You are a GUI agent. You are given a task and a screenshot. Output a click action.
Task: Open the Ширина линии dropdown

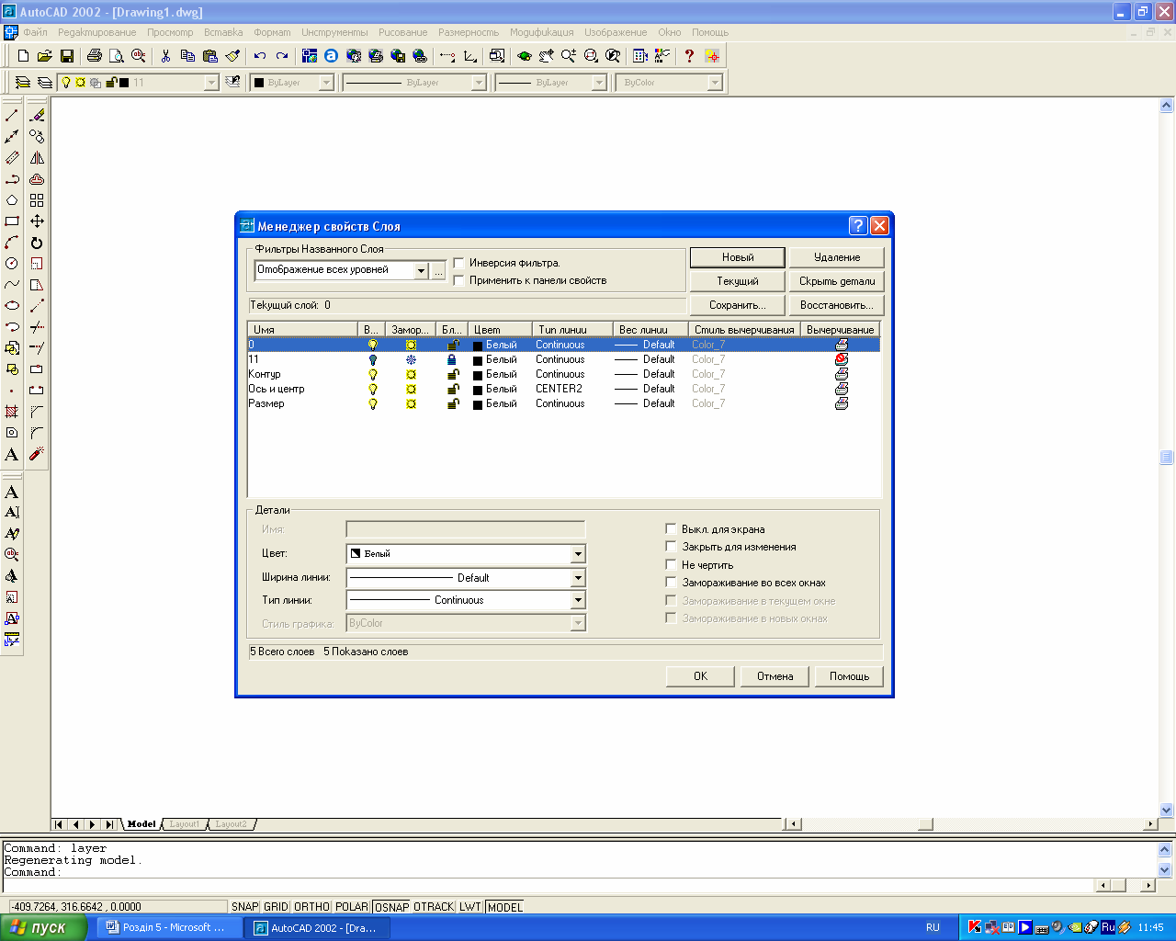[x=578, y=578]
